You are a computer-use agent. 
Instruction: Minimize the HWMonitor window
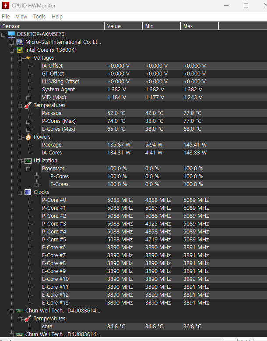pos(226,5)
